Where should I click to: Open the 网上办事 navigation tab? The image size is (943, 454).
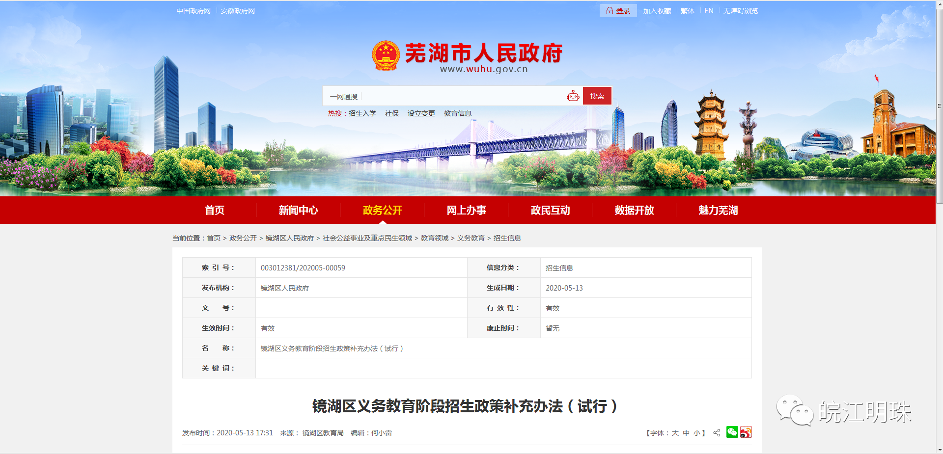click(466, 210)
